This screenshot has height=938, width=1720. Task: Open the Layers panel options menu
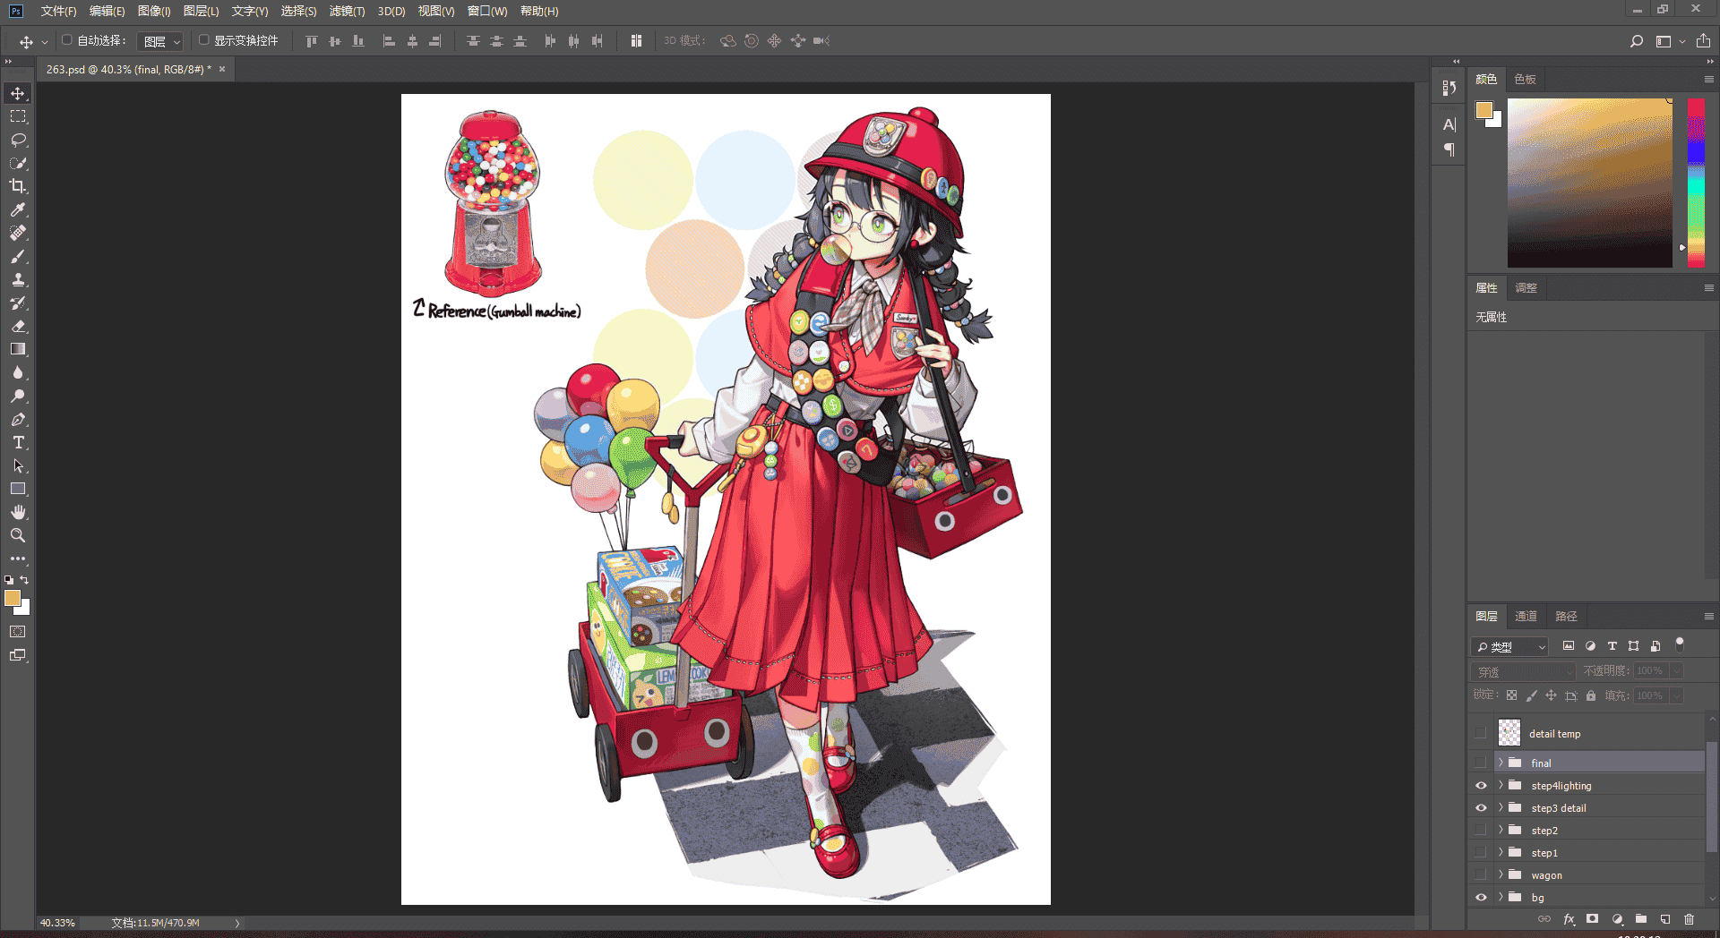click(x=1708, y=617)
